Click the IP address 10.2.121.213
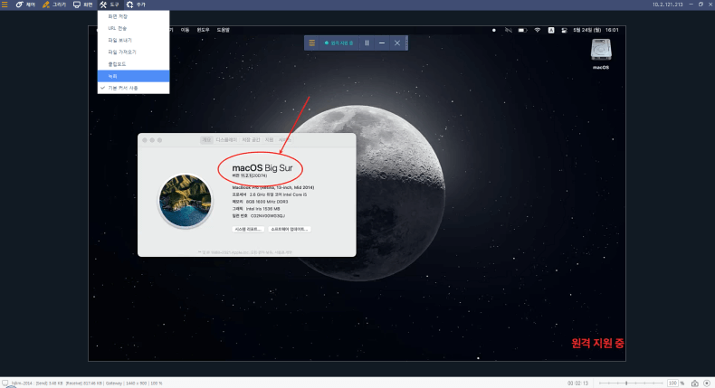Viewport: 715px width, 388px height. click(667, 5)
